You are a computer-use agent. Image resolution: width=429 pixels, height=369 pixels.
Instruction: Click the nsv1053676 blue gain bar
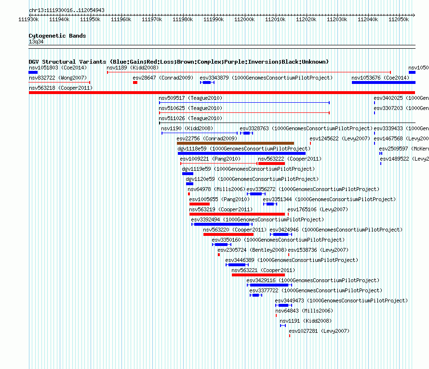point(384,82)
